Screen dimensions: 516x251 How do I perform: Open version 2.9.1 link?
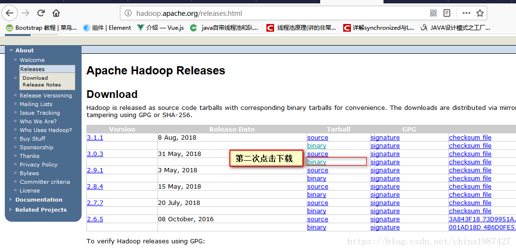[95, 170]
